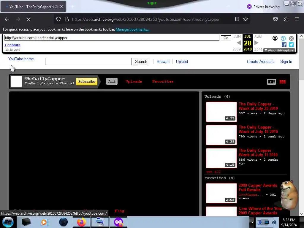This screenshot has width=304, height=228.
Task: Open Create Account link
Action: (x=260, y=62)
